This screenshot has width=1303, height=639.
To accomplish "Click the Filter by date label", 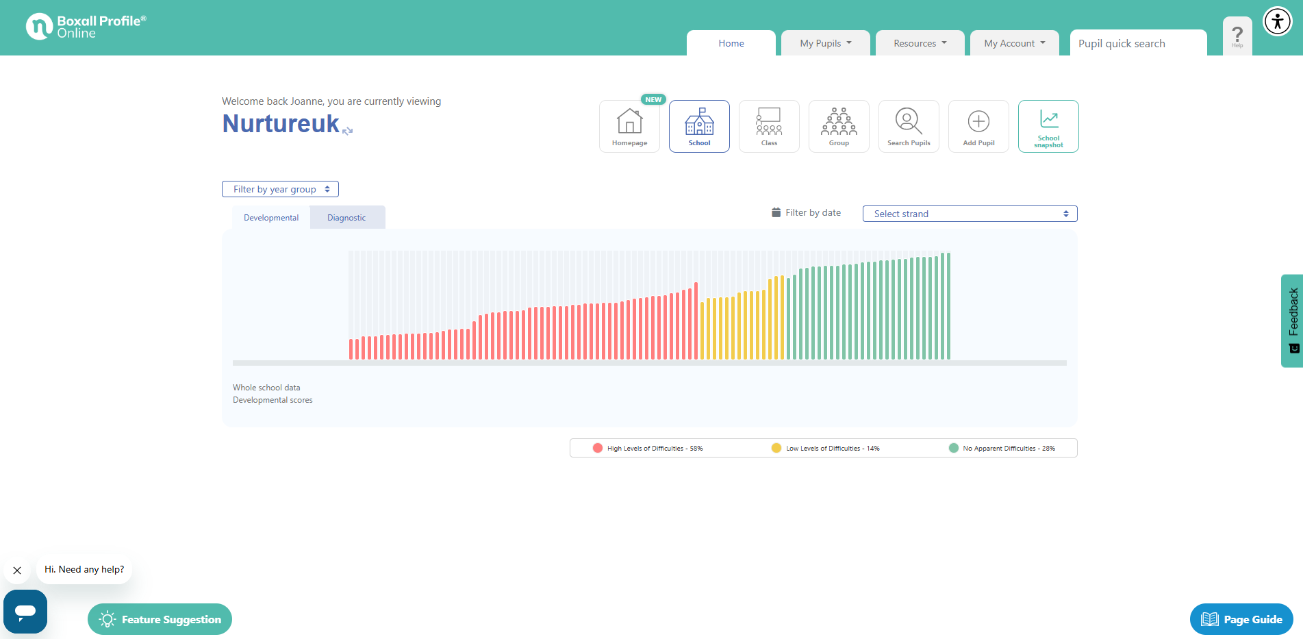I will tap(813, 212).
